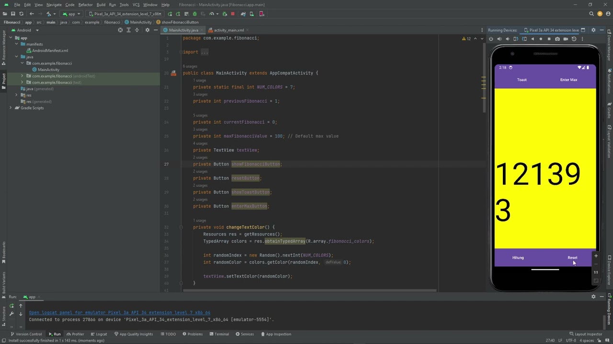Rerun app from Run panel
This screenshot has height=344, width=613.
pyautogui.click(x=12, y=306)
